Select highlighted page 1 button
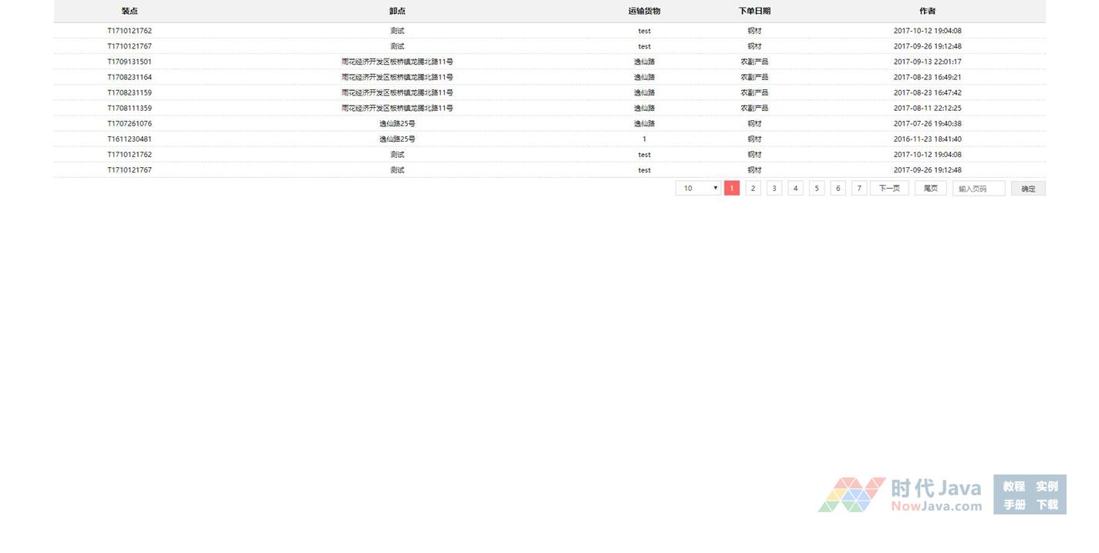Screen dimensions: 1099x553 732,188
